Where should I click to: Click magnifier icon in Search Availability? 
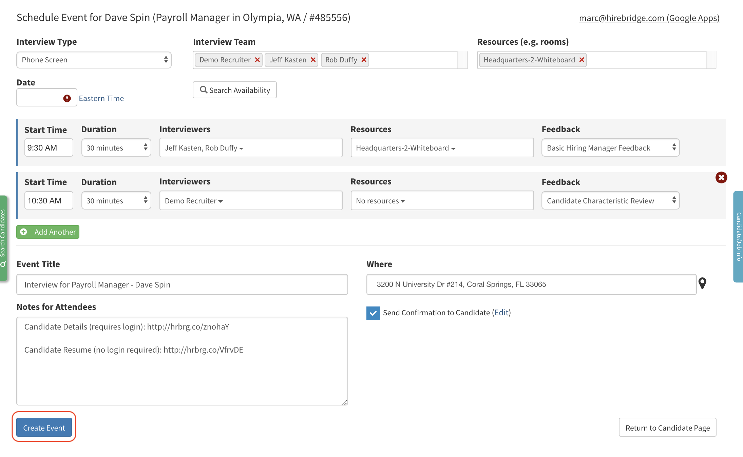pos(204,90)
